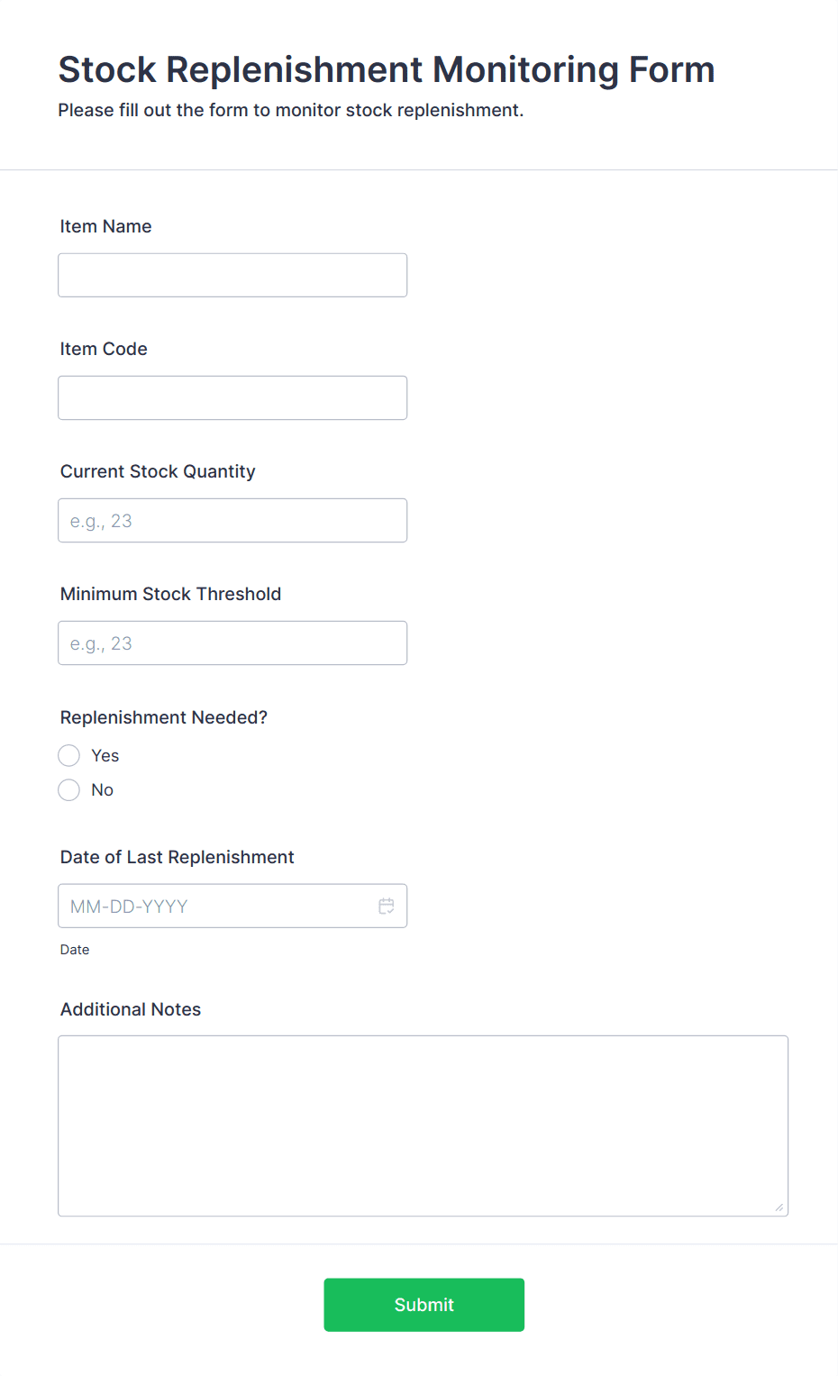Viewport: 838px width, 1376px height.
Task: Select Yes for Replenishment Needed
Action: (x=68, y=755)
